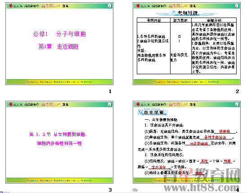Click the 自主学案 heading banner on slide 4
The image size is (247, 193).
[152, 112]
